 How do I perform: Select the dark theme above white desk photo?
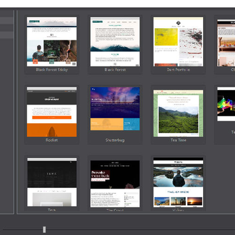52,182
